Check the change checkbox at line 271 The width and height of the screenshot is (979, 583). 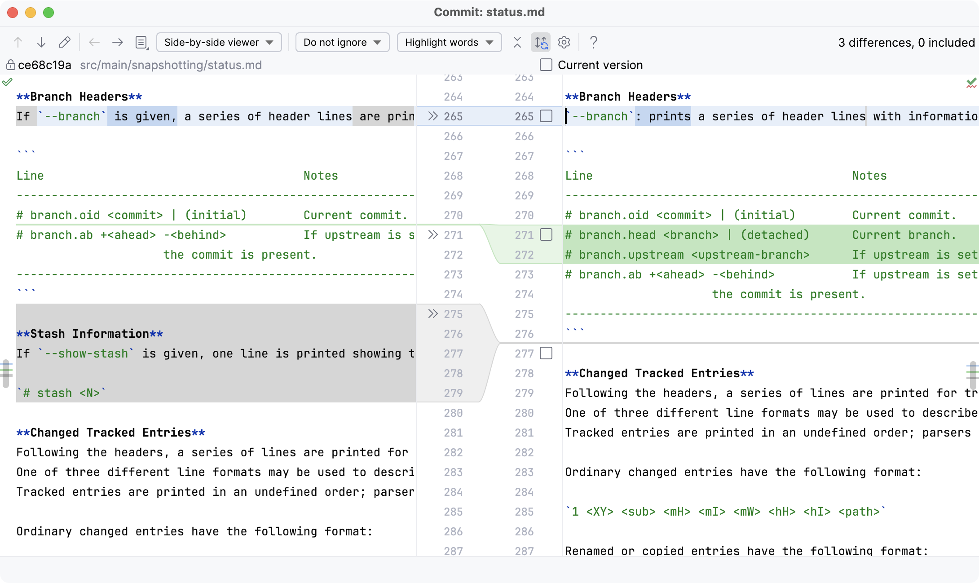(546, 234)
